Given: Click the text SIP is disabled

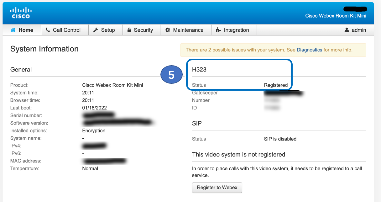Looking at the screenshot, I should [x=280, y=139].
